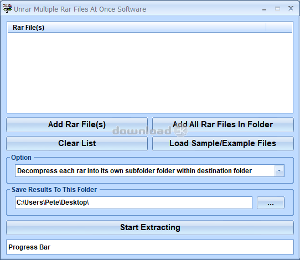
Task: Click the empty second column header
Action: [x=279, y=27]
